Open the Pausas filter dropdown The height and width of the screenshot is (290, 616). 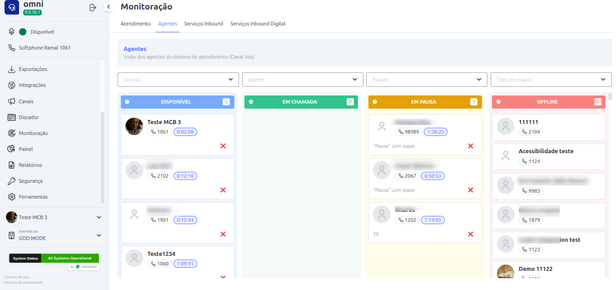point(427,80)
